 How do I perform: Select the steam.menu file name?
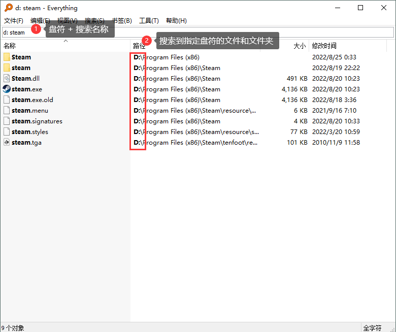(30, 111)
